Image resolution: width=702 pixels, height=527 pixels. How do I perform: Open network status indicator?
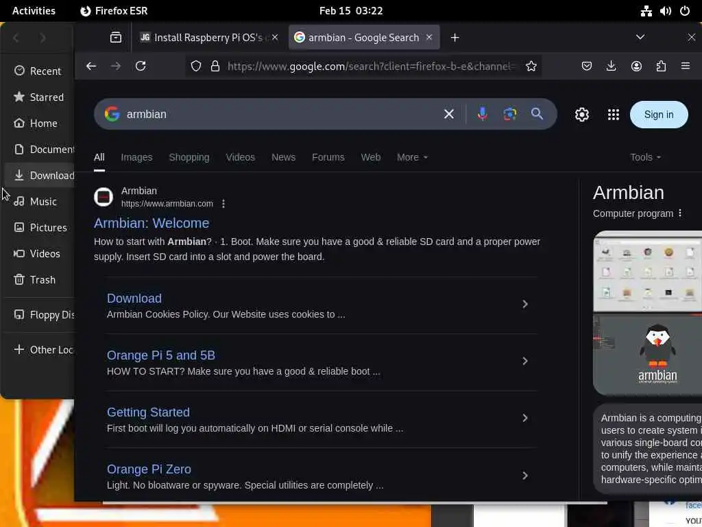coord(646,11)
